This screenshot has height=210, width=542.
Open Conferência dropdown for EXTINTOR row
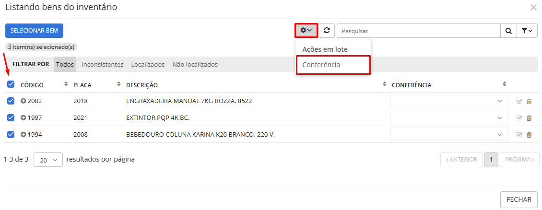[448, 118]
